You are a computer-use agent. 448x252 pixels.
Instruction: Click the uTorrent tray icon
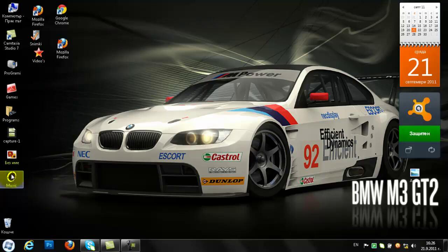click(374, 246)
